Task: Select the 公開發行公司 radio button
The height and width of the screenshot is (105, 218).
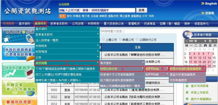Action: 137,39
